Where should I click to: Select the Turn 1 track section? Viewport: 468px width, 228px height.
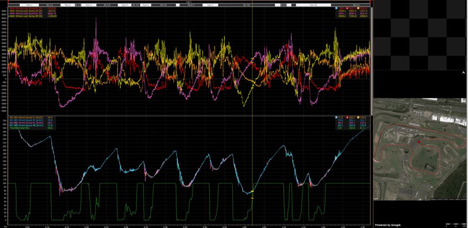[x=29, y=5]
